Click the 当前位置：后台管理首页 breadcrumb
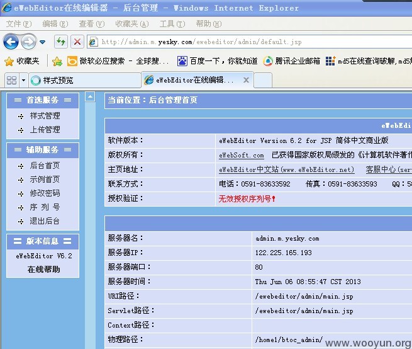Viewport: 412px width, 349px height. 153,100
